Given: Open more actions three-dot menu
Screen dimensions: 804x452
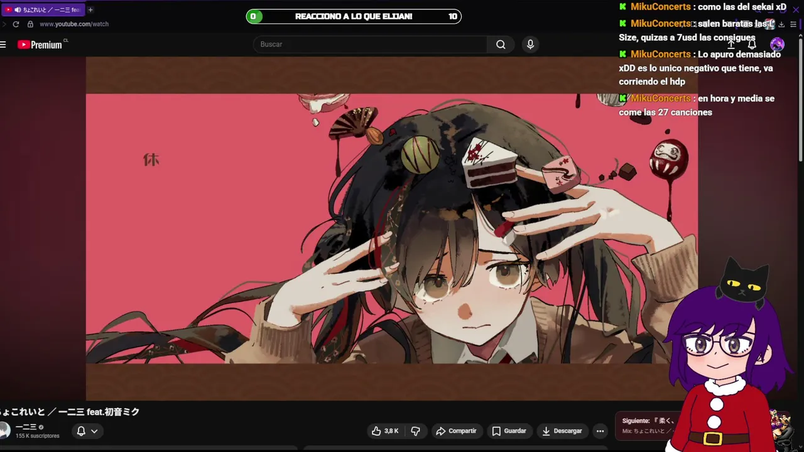Looking at the screenshot, I should 600,431.
